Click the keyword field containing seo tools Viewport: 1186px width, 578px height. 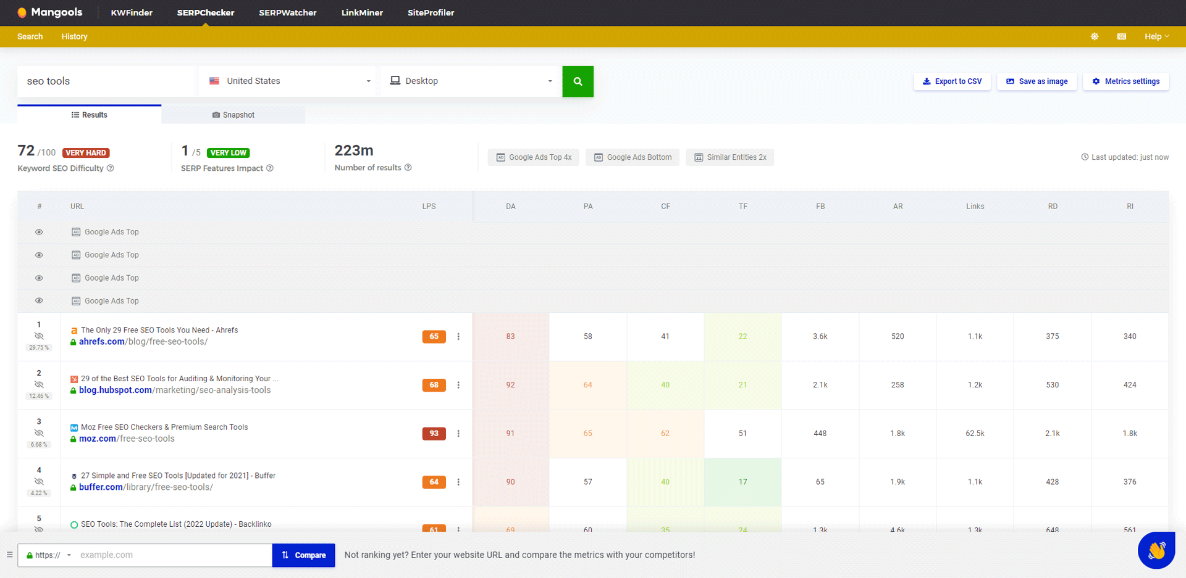pos(106,81)
